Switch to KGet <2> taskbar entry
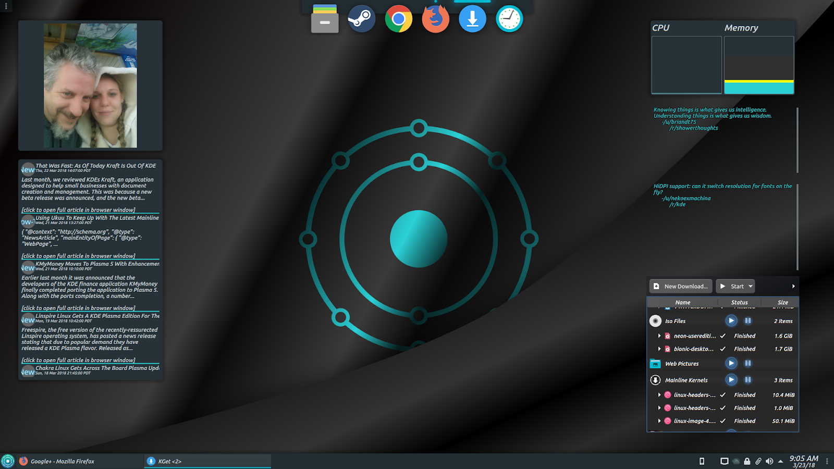 207,461
